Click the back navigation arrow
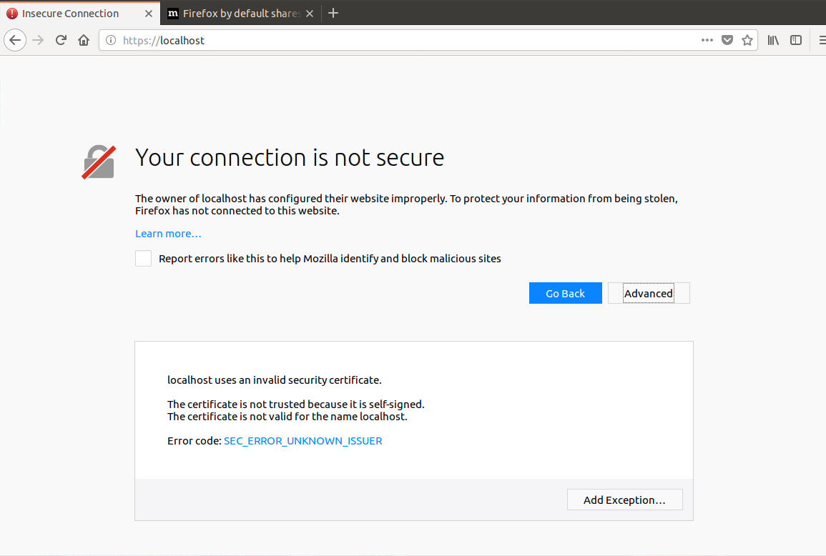The height and width of the screenshot is (556, 826). 15,40
